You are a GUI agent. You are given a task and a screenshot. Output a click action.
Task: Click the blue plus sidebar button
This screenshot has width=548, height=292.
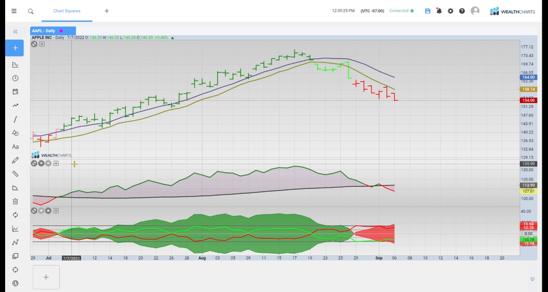(x=15, y=48)
